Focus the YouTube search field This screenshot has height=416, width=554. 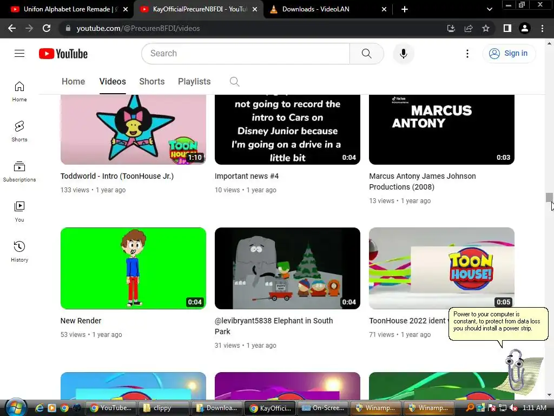click(246, 54)
